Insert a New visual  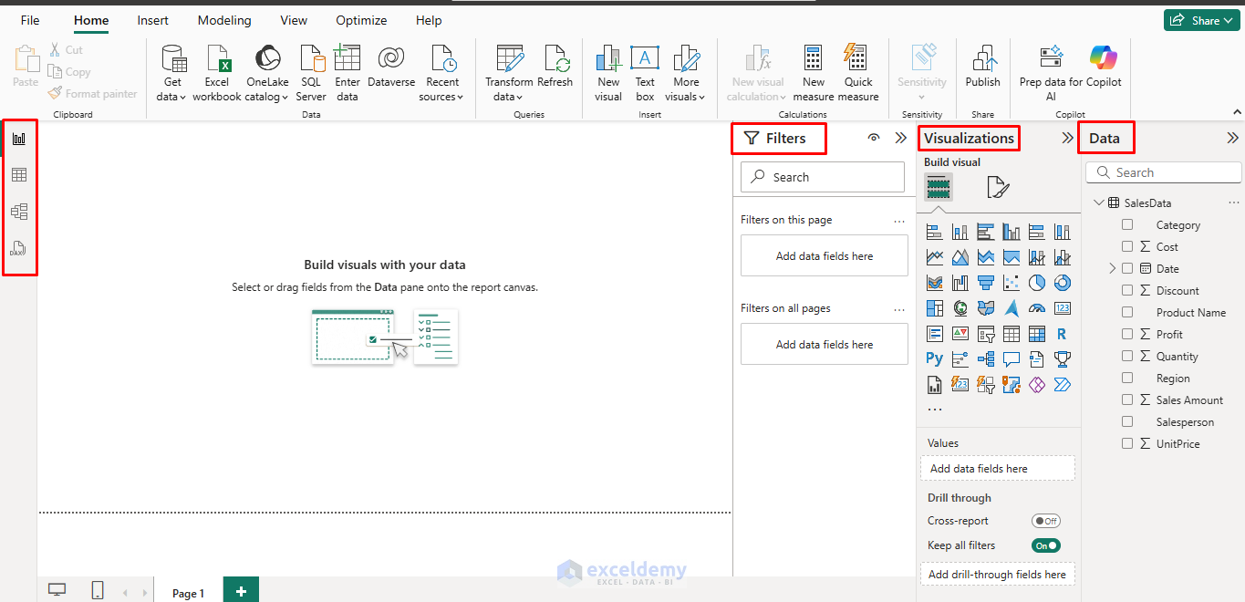click(608, 73)
